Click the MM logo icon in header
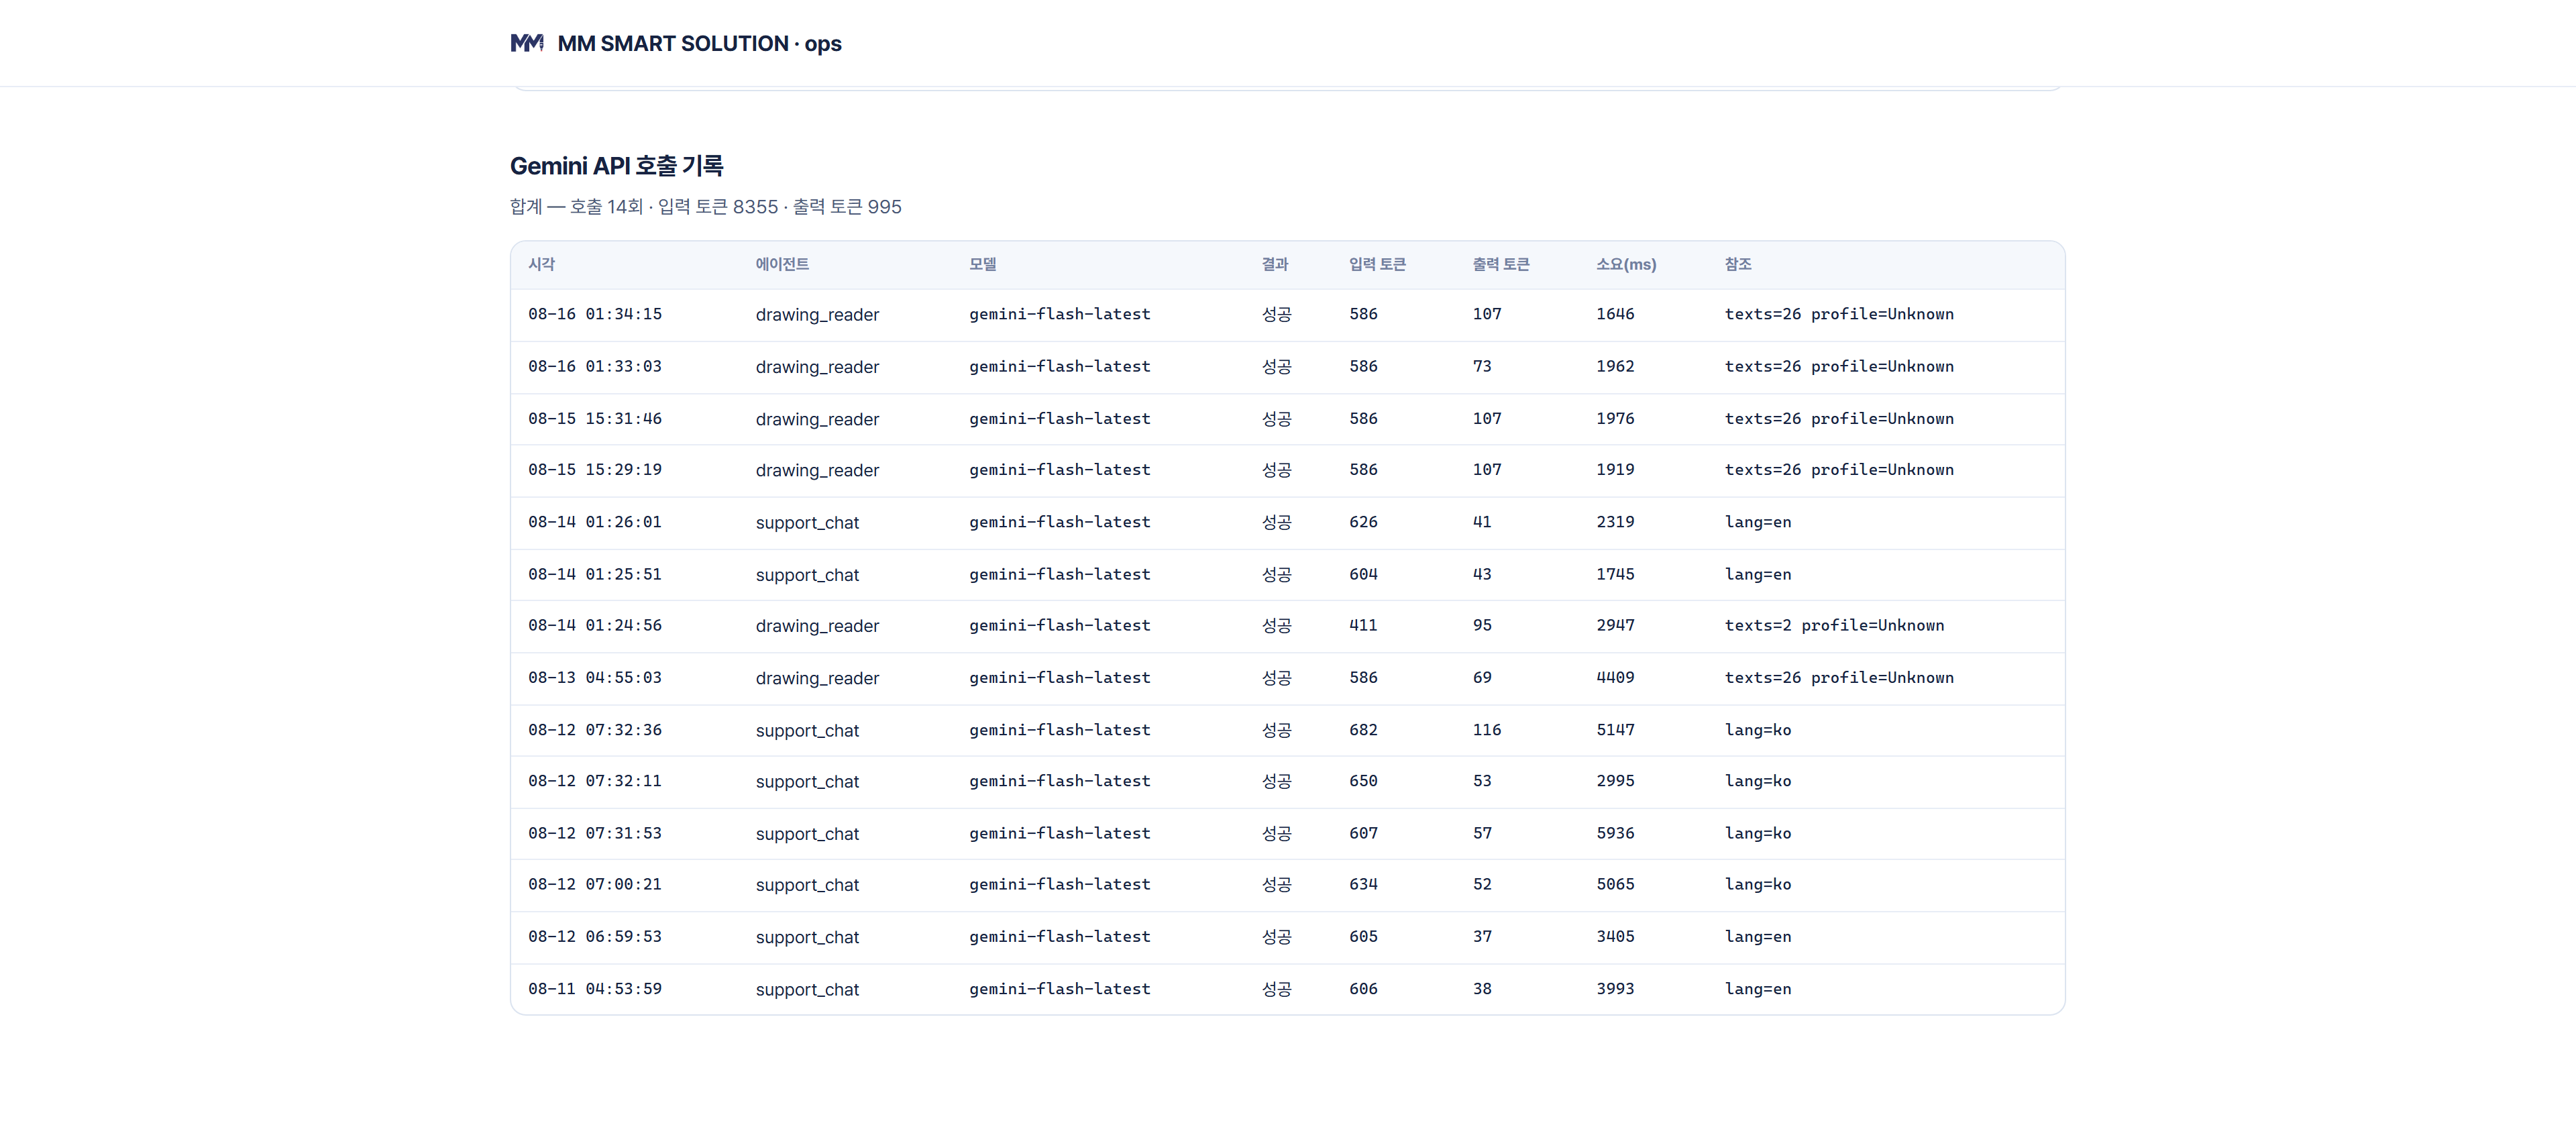Viewport: 2576px width, 1123px height. point(527,43)
